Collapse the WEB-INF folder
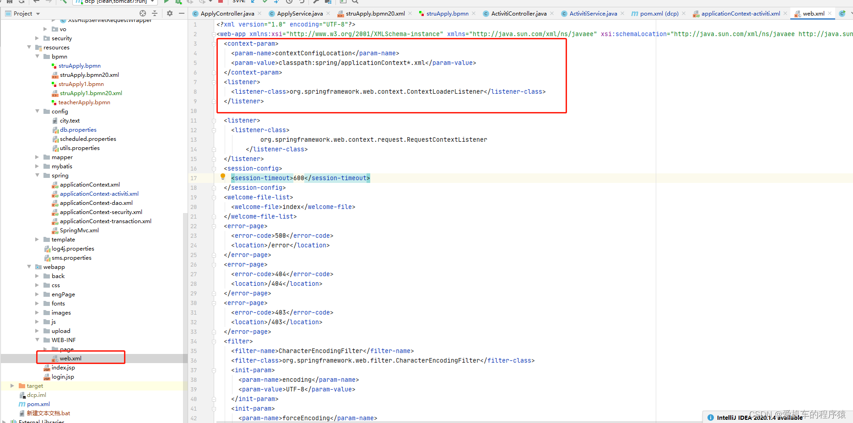853x423 pixels. [x=37, y=340]
